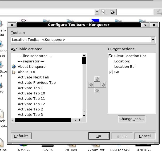
Task: Open the Toolbar selection dropdown arrow
Action: pos(153,39)
